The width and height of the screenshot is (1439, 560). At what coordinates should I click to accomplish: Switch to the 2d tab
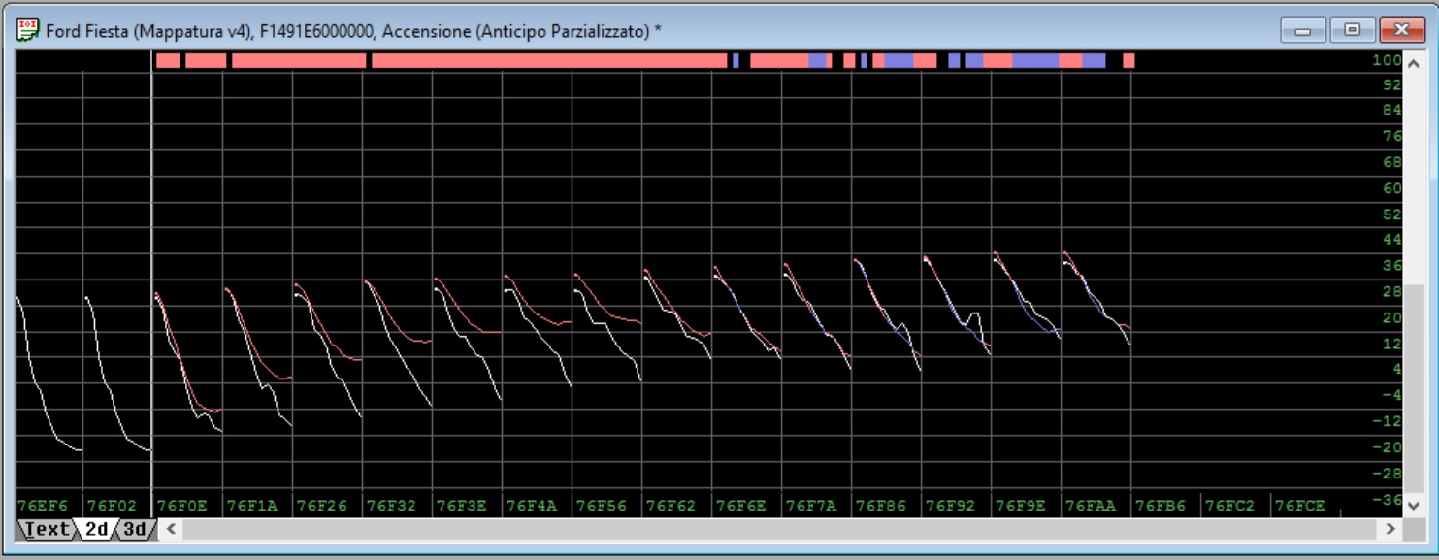[x=96, y=530]
